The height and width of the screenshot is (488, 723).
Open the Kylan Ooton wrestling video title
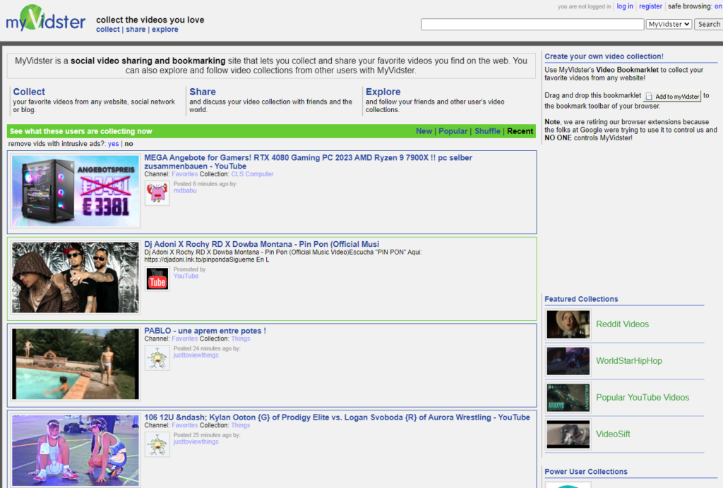point(337,417)
